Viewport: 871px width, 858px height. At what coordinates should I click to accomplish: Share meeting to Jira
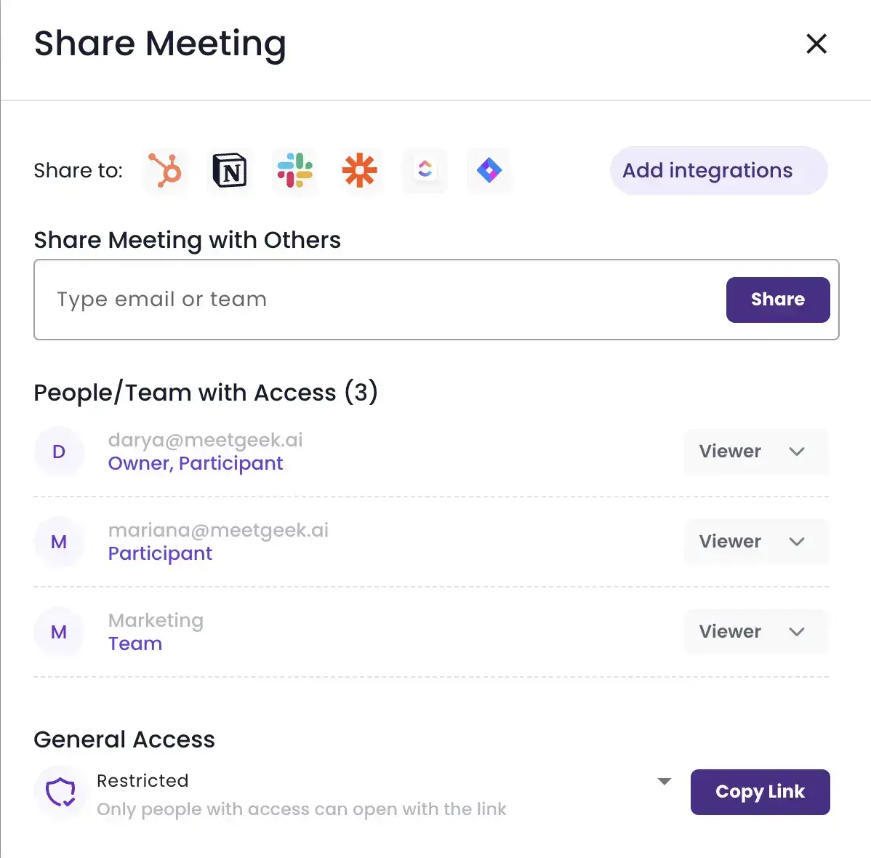point(489,171)
